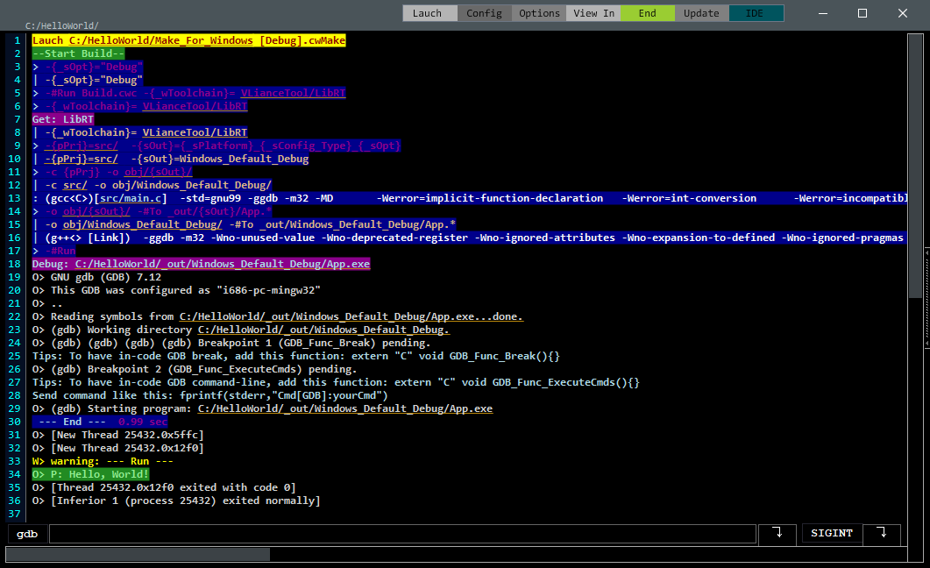Open the command history dropdown right of SIGINT
Viewport: 930px width, 568px height.
tap(881, 533)
